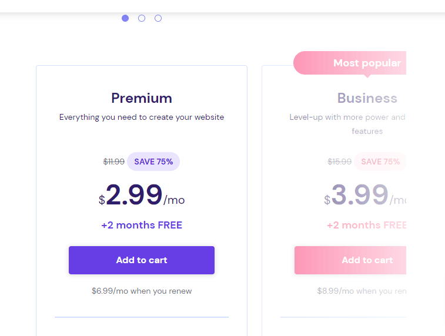Select the first filled carousel dot
Image resolution: width=445 pixels, height=336 pixels.
pyautogui.click(x=125, y=18)
